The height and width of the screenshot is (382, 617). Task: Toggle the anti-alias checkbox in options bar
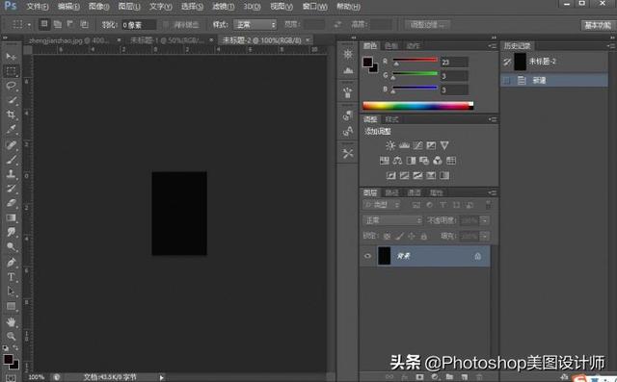(166, 25)
